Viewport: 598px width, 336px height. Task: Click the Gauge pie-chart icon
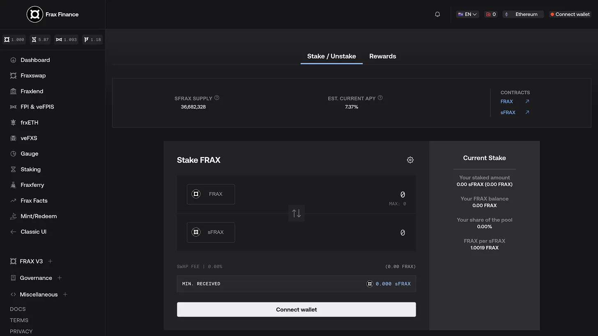click(13, 154)
